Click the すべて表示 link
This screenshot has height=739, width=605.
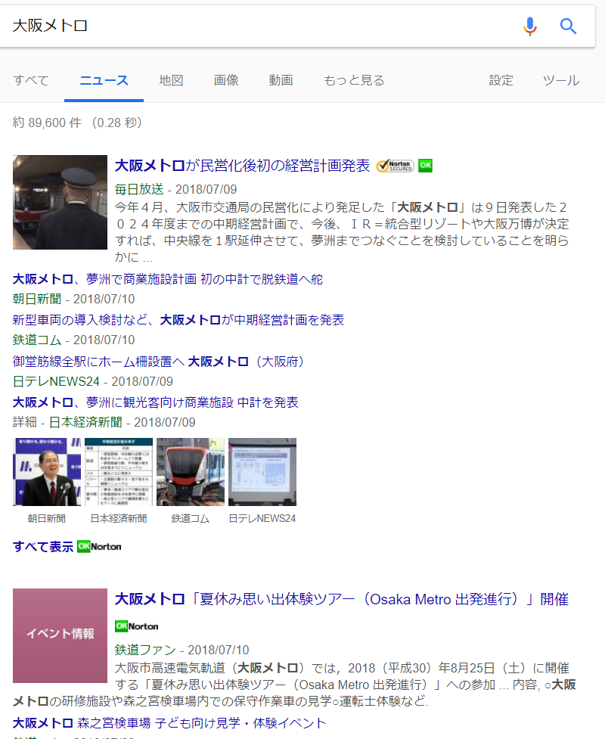(43, 547)
